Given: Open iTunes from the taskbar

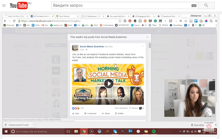Looking at the screenshot, I should click(x=138, y=131).
